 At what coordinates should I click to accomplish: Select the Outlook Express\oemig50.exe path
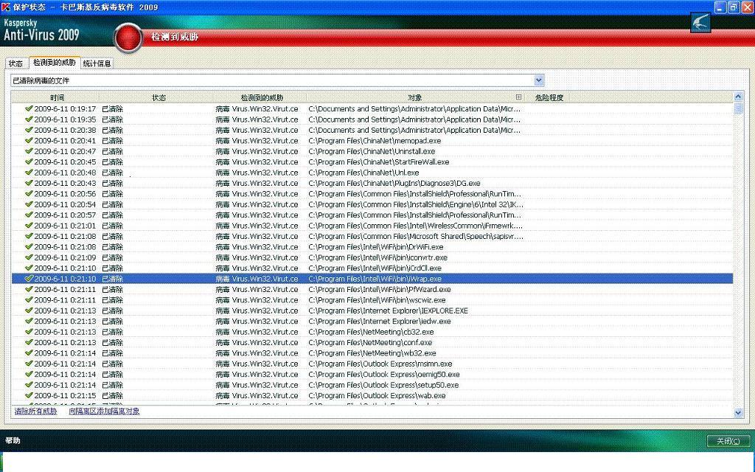384,374
